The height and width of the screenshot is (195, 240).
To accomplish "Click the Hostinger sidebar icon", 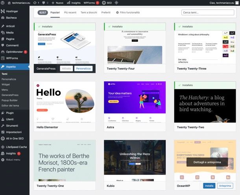I will (3, 11).
